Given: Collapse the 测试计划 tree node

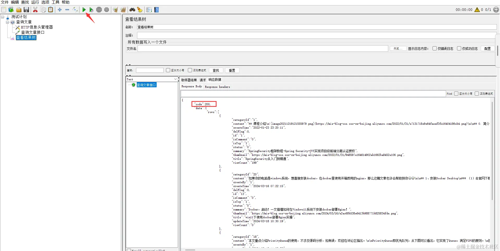Looking at the screenshot, I should click(3, 17).
